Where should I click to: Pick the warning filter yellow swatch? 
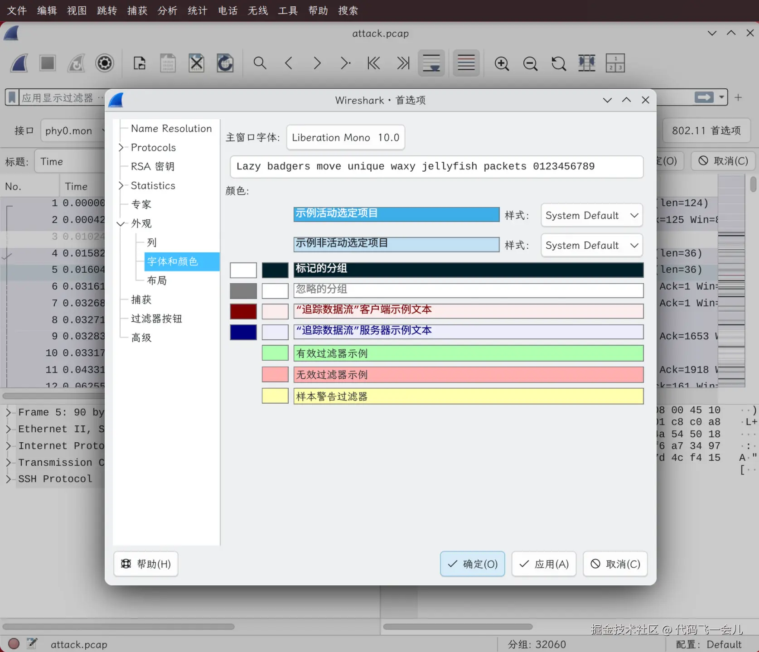pos(275,396)
